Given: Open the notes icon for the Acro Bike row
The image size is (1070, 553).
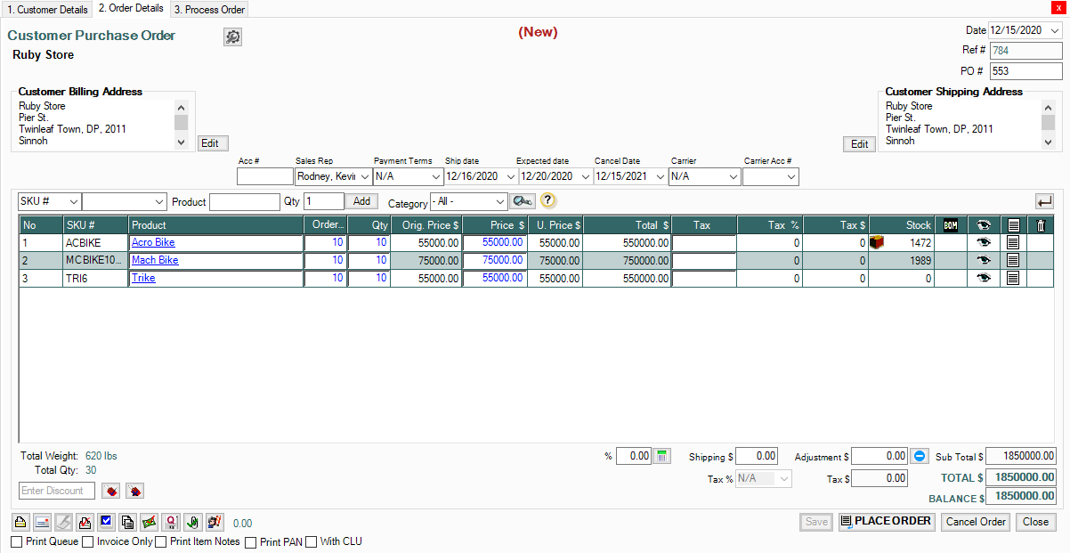Looking at the screenshot, I should tap(1012, 242).
